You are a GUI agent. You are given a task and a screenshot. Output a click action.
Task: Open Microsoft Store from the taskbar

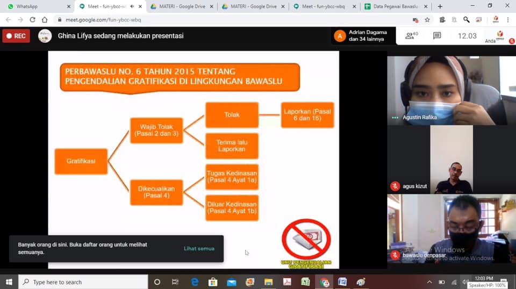pyautogui.click(x=213, y=282)
